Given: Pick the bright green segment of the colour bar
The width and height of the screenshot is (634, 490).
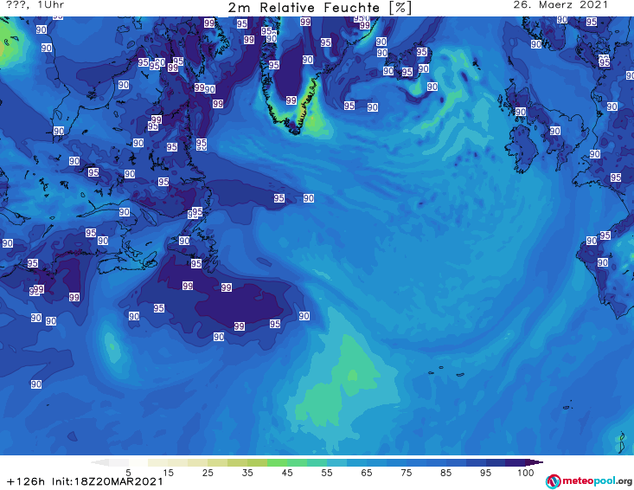Looking at the screenshot, I should point(277,462).
